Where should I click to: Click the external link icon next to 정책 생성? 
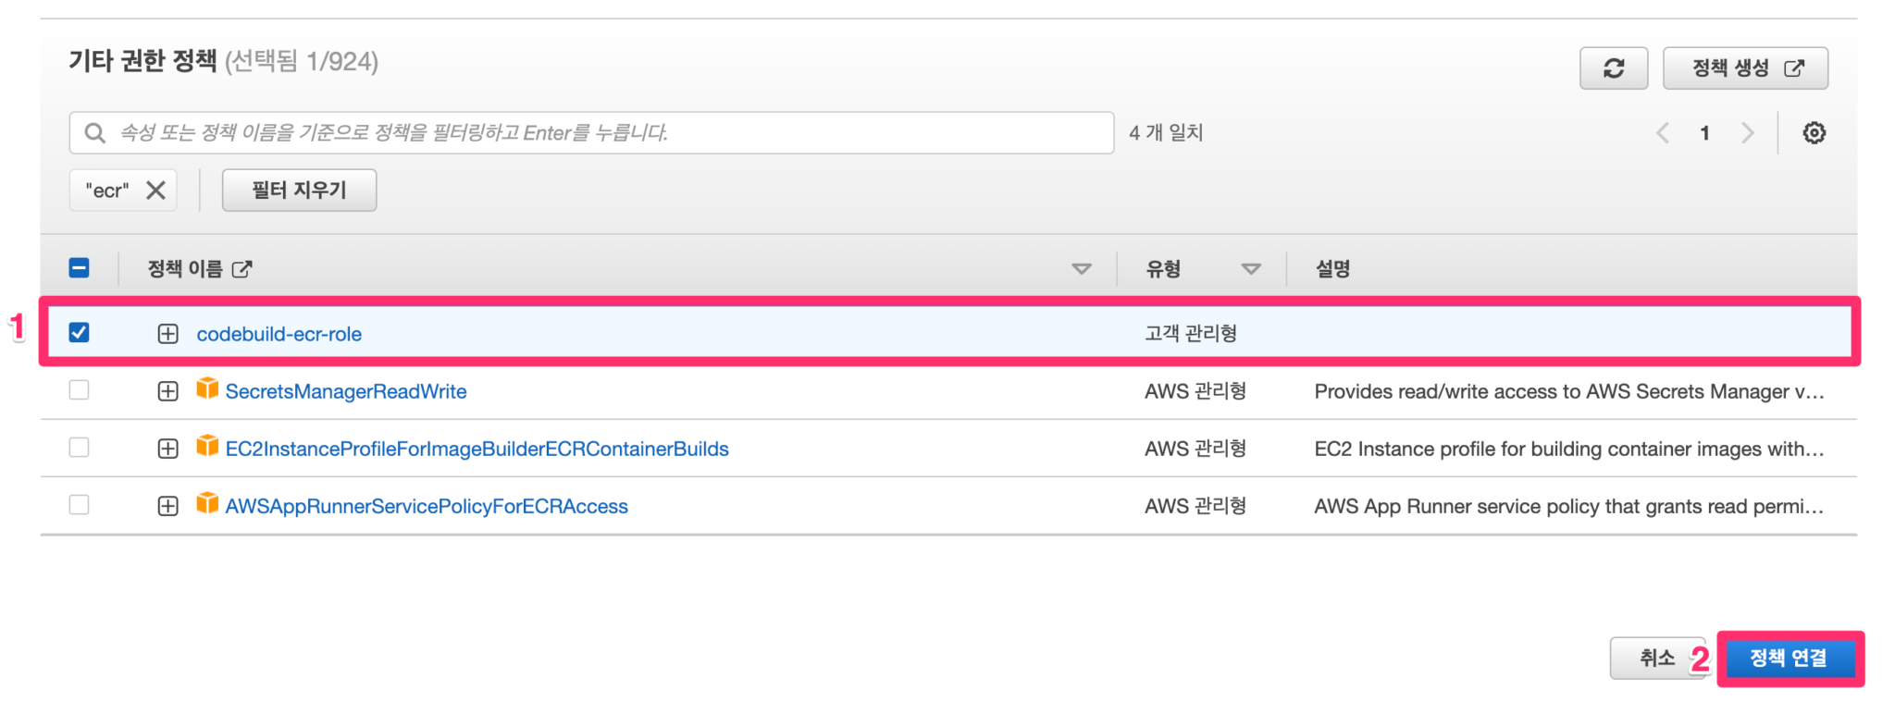pos(1796,68)
